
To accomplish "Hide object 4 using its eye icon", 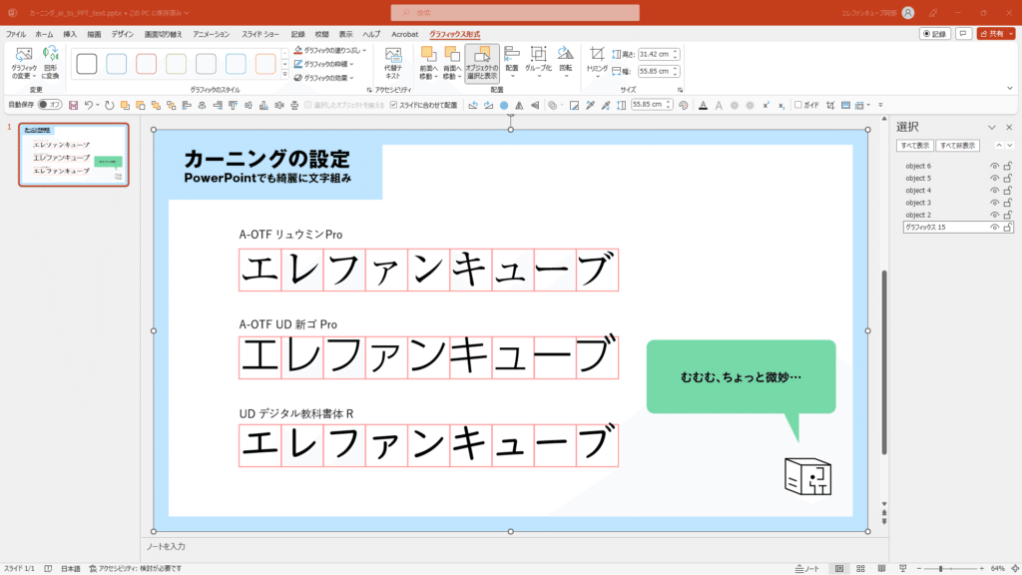I will [x=995, y=191].
